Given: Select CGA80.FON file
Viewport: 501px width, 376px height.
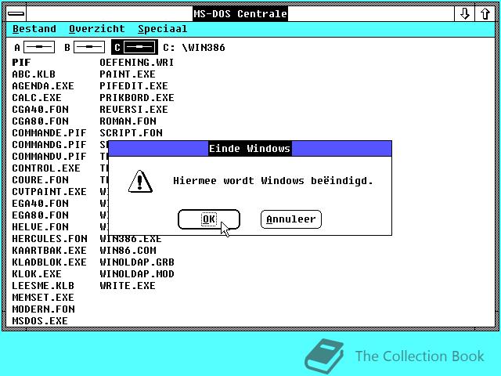Looking at the screenshot, I should [40, 121].
